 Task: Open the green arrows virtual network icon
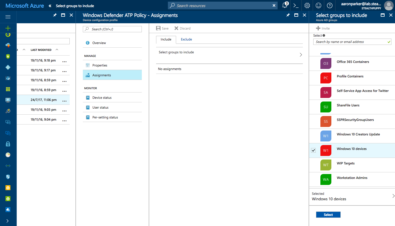(x=8, y=166)
